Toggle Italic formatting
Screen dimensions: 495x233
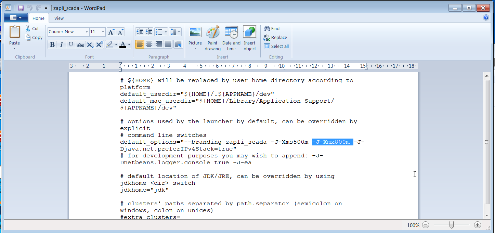pos(62,45)
